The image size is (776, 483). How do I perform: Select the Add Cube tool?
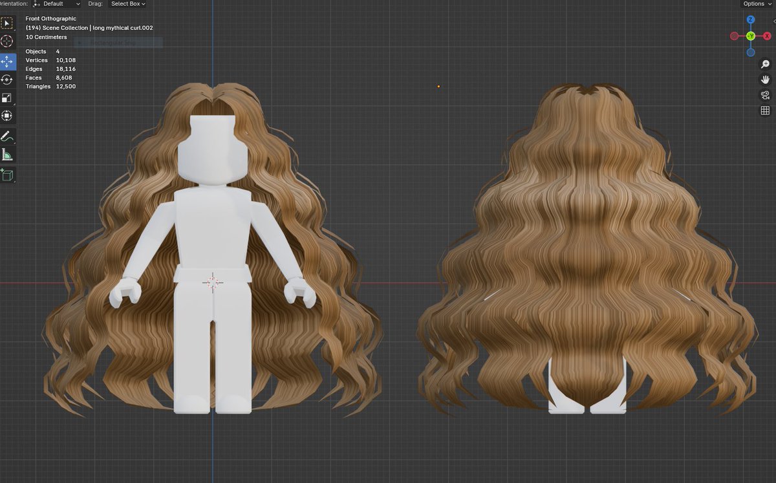tap(7, 175)
